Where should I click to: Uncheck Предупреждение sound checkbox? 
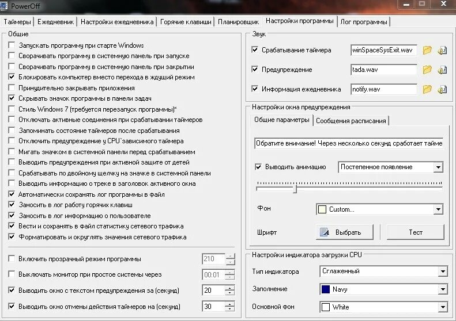[255, 70]
